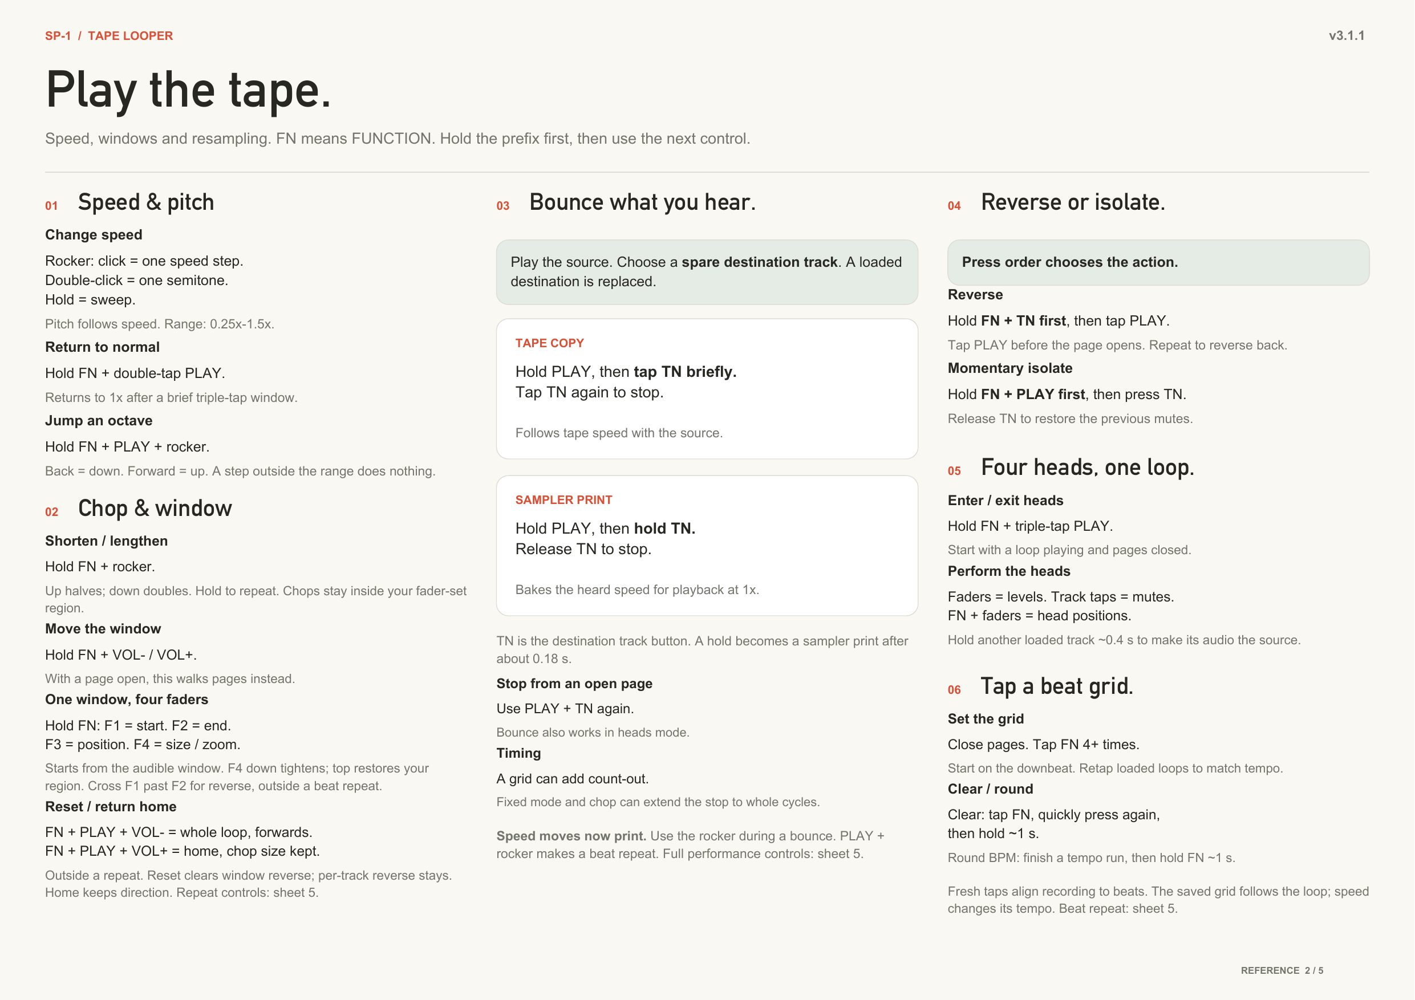Click 'Reverse or isolate.' section heading
The height and width of the screenshot is (1000, 1415).
(1073, 202)
